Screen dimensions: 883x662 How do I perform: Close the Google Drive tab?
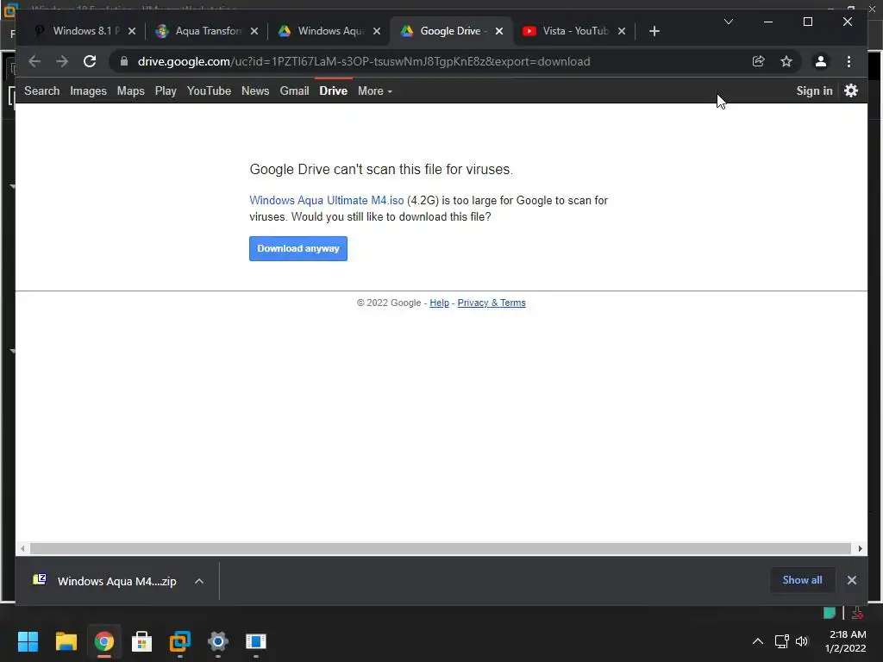499,31
